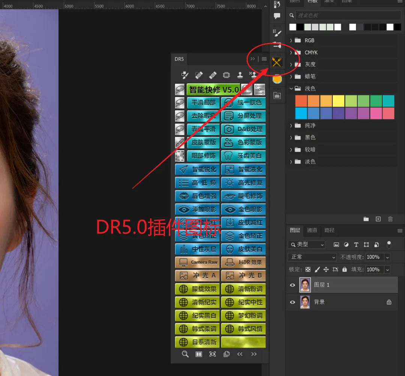Click the next page double-right arrow at DR5 bottom
The height and width of the screenshot is (376, 405).
(x=254, y=354)
